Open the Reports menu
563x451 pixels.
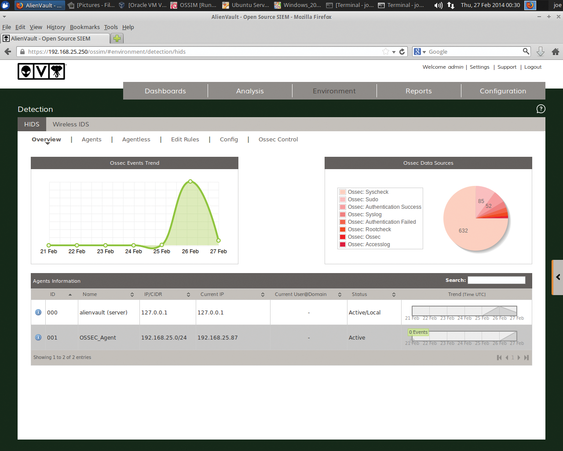[x=419, y=91]
